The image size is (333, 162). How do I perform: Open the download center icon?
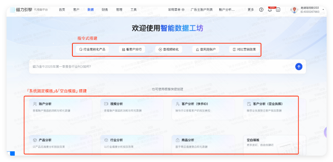(278, 10)
